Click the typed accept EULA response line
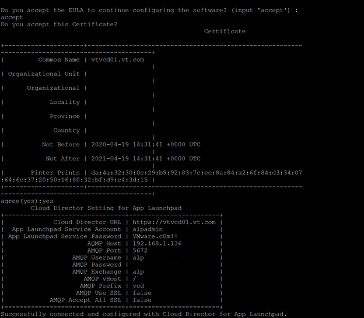 [12, 18]
